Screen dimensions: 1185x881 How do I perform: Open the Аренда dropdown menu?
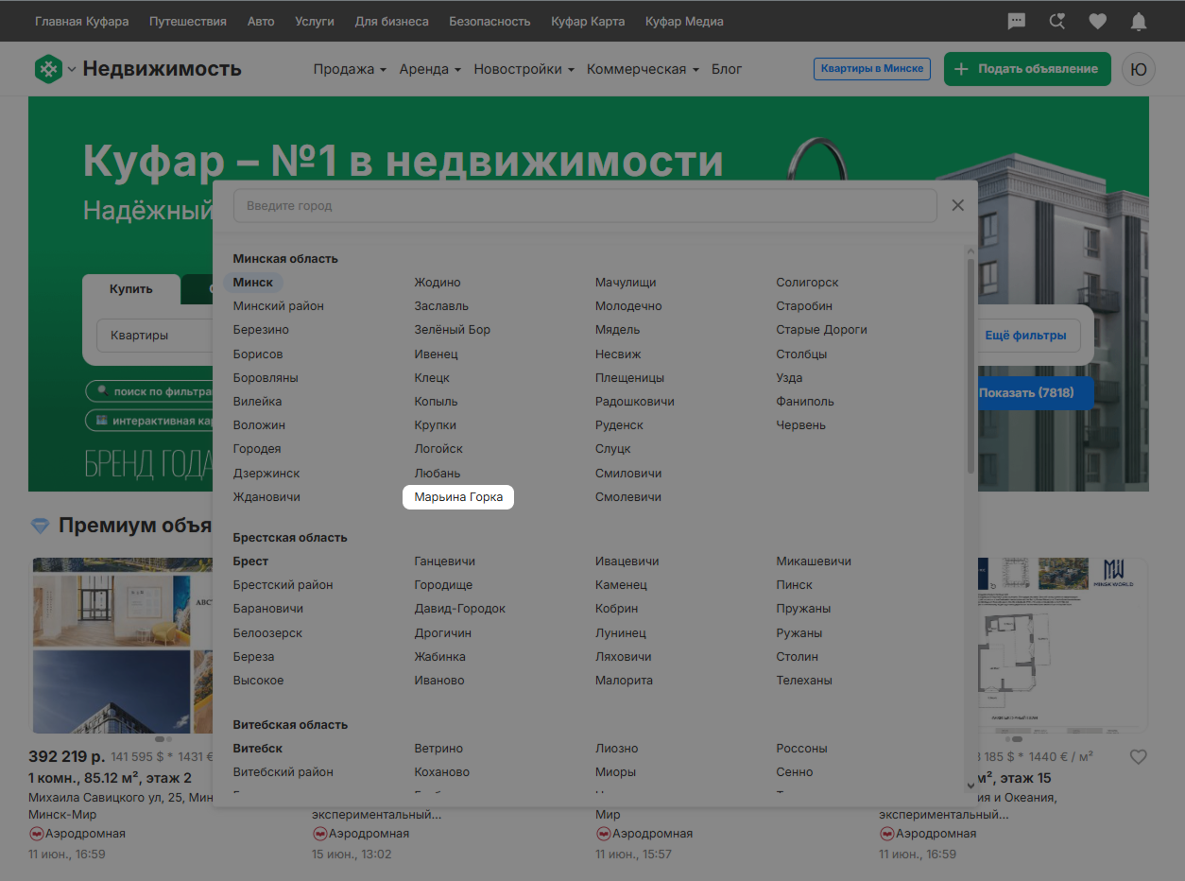[x=430, y=69]
